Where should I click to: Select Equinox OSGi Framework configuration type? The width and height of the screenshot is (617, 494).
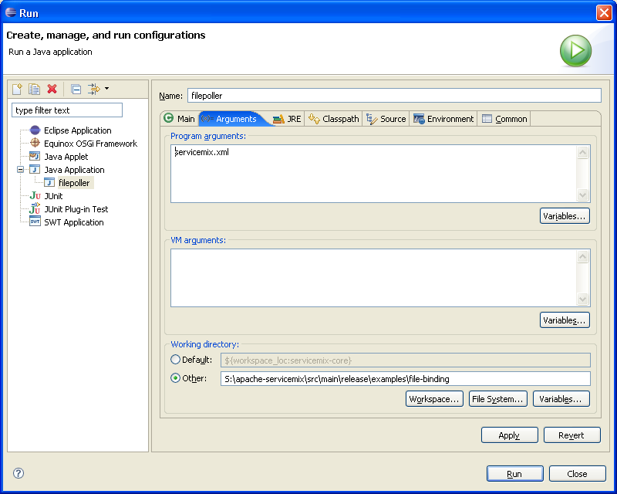[x=90, y=144]
